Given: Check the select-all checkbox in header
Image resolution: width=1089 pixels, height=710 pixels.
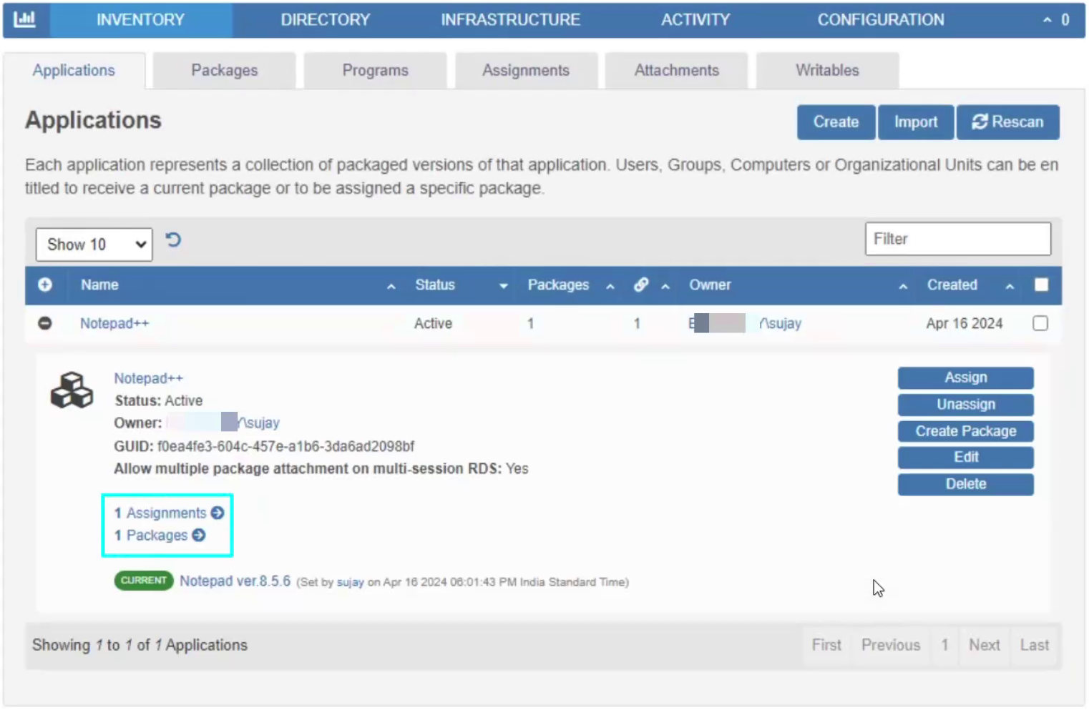Looking at the screenshot, I should pos(1041,285).
